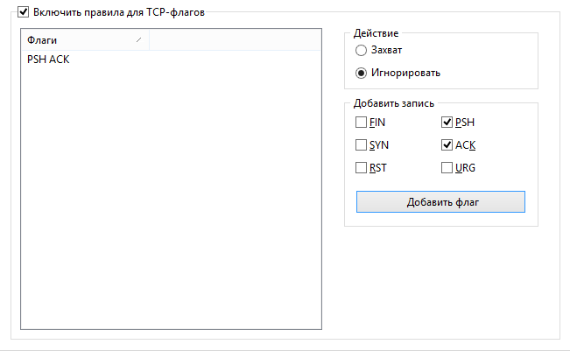
Task: Tick the SYN flag checkbox
Action: click(361, 145)
